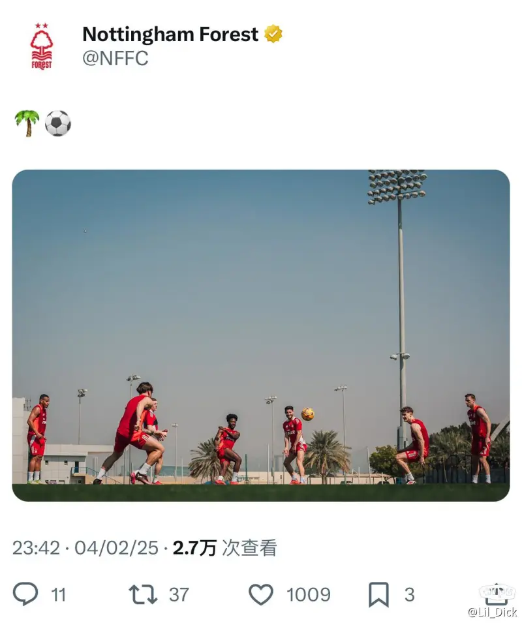Bookmark the tweet with bookmark icon
This screenshot has height=623, width=522.
(378, 594)
